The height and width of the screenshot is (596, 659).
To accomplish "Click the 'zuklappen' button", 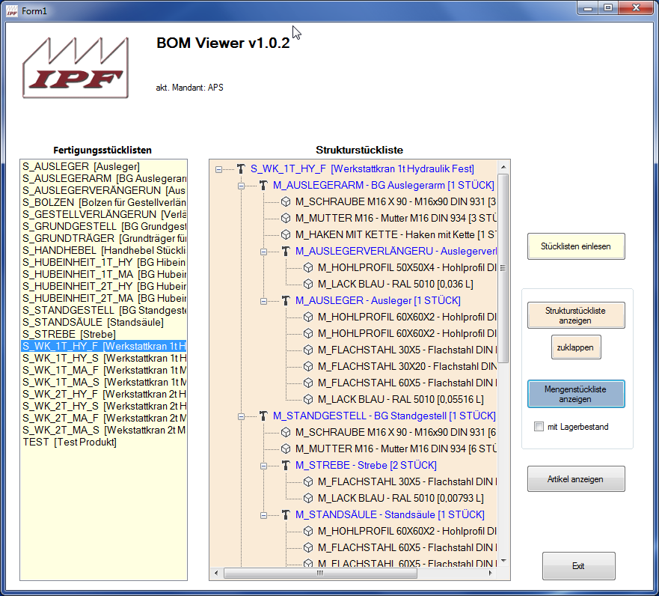I will [x=575, y=347].
